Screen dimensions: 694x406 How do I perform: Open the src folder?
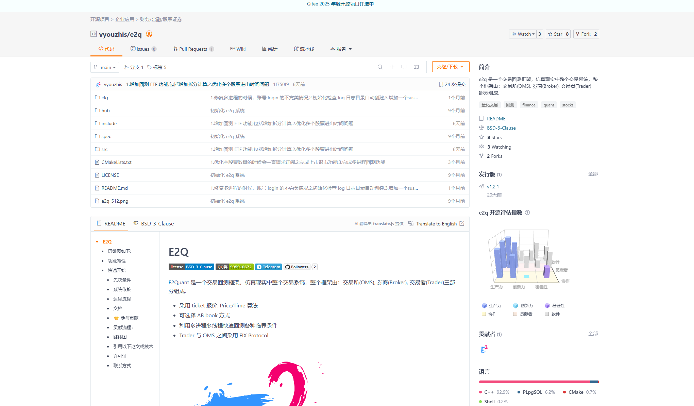pos(104,149)
